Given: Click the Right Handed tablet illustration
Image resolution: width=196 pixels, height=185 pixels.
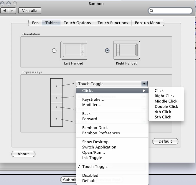Looking at the screenshot, I should 127,50.
